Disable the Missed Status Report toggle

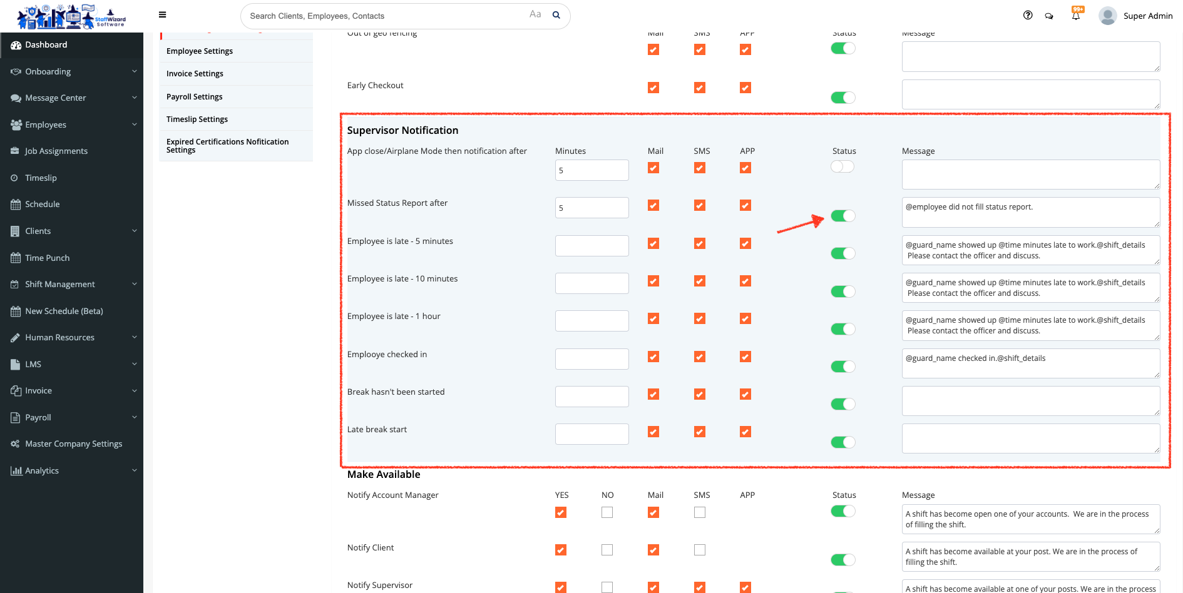[x=842, y=216]
